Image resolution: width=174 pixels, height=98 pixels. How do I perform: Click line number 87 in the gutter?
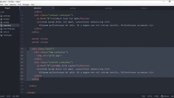[x=22, y=79]
